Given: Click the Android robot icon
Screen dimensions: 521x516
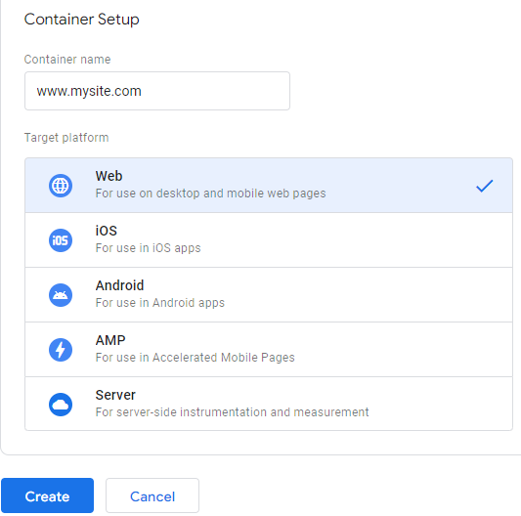Looking at the screenshot, I should (61, 295).
